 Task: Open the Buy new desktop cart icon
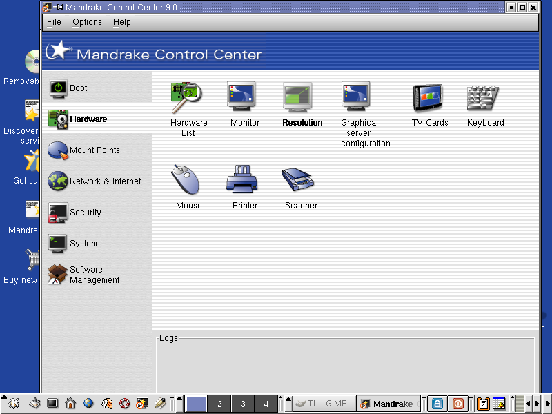coord(21,266)
